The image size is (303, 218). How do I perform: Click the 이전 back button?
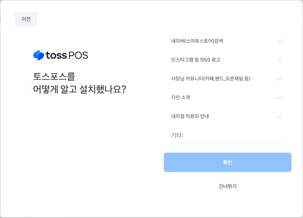26,19
